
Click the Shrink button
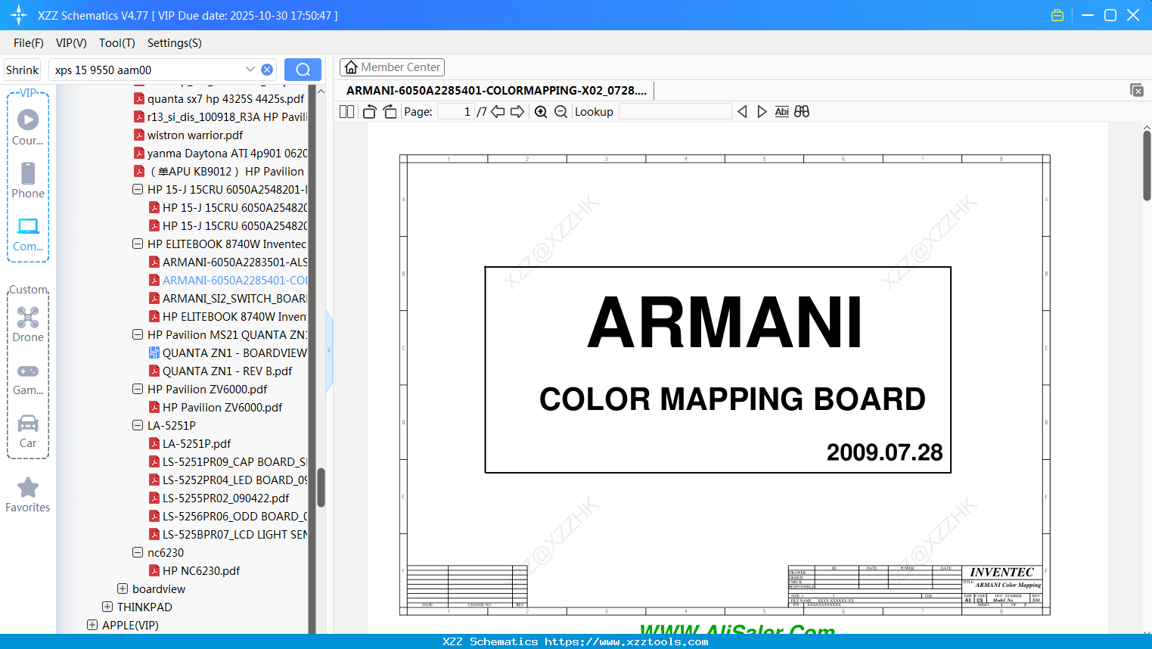(x=22, y=70)
